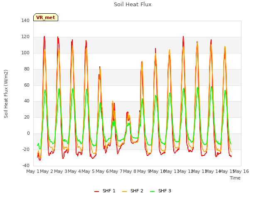Click the 80 y-axis tick label

tap(27, 69)
